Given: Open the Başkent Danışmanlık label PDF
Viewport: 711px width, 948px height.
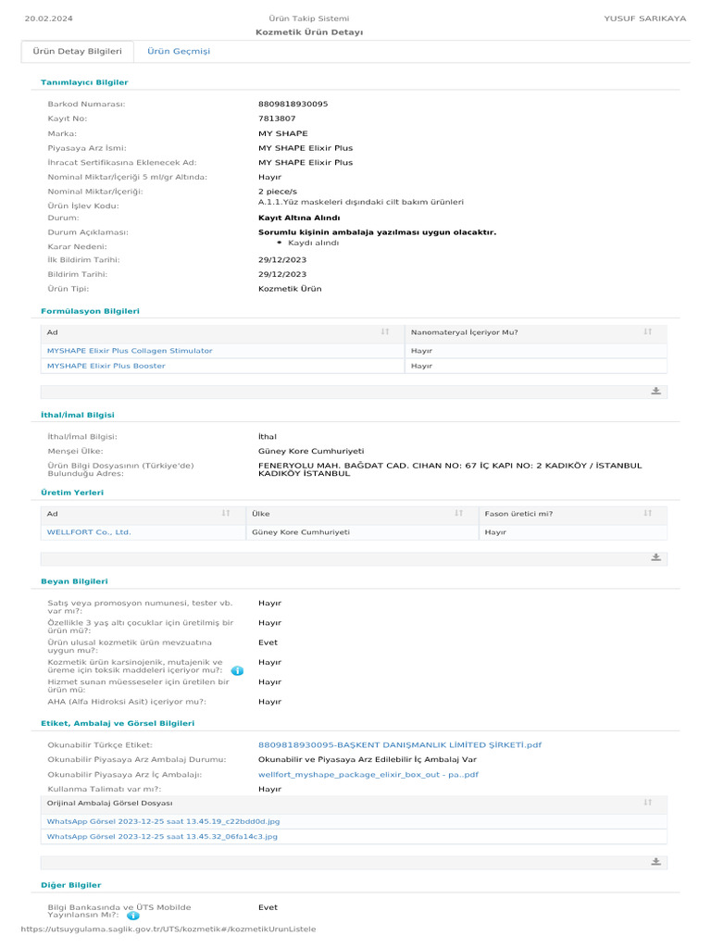Looking at the screenshot, I should point(400,745).
